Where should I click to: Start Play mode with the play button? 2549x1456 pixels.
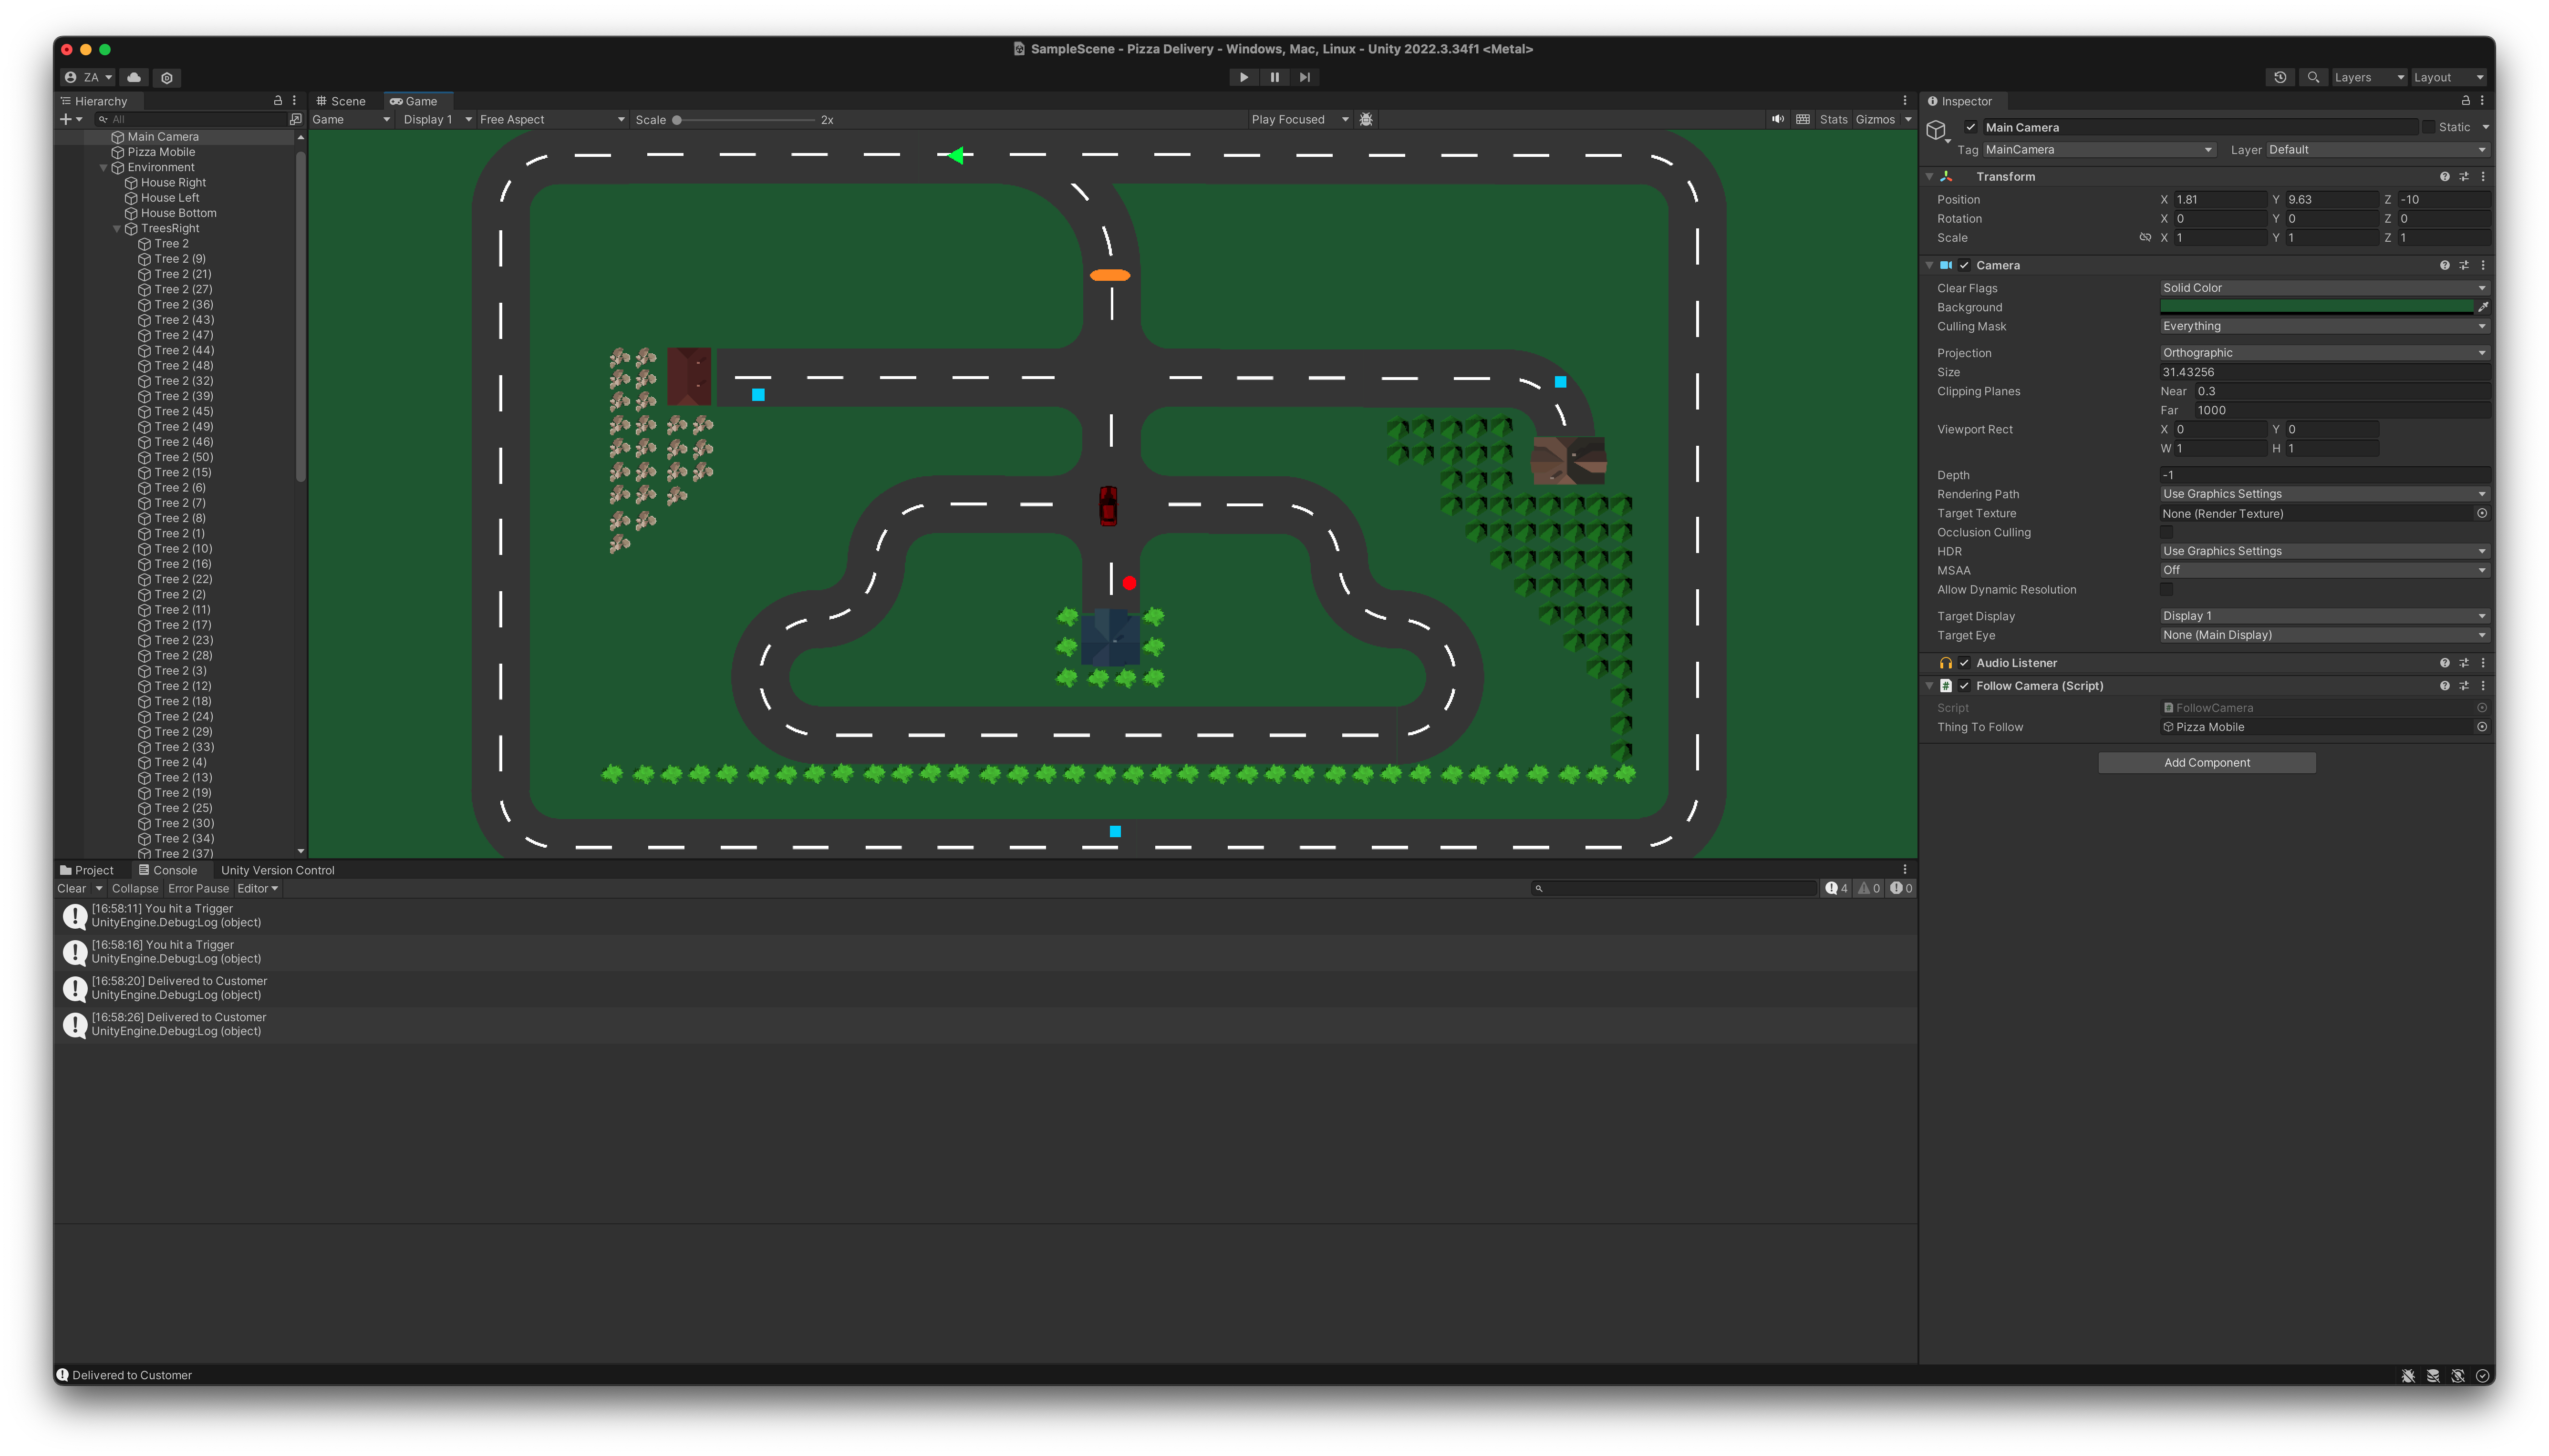click(x=1243, y=77)
